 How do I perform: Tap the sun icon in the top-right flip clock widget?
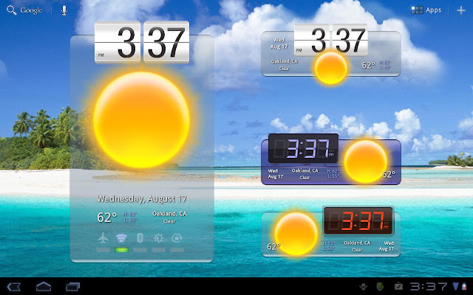coord(331,68)
